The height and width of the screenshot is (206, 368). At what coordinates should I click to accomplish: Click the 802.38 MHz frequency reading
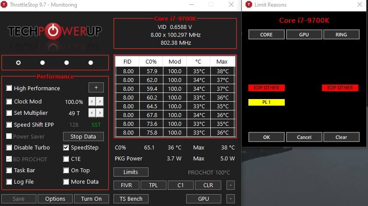pyautogui.click(x=176, y=43)
